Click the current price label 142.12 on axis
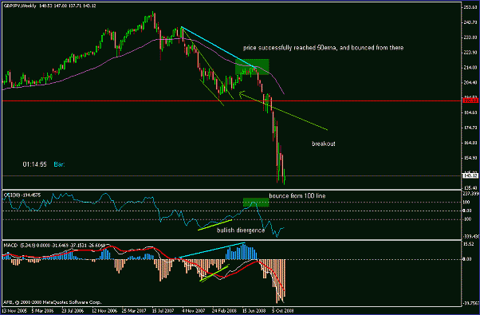 (x=470, y=175)
